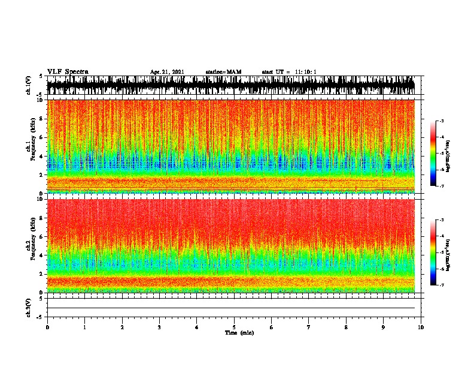Click the "-7" label on ch.1 color scale
This screenshot has width=474, height=367.
click(442, 186)
